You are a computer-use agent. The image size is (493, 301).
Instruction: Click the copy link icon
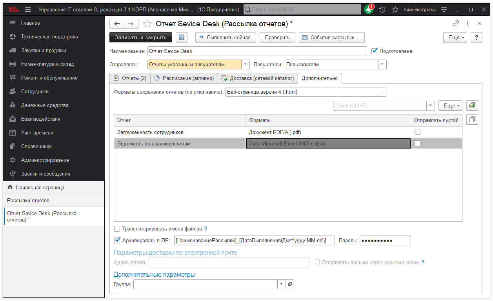[456, 24]
